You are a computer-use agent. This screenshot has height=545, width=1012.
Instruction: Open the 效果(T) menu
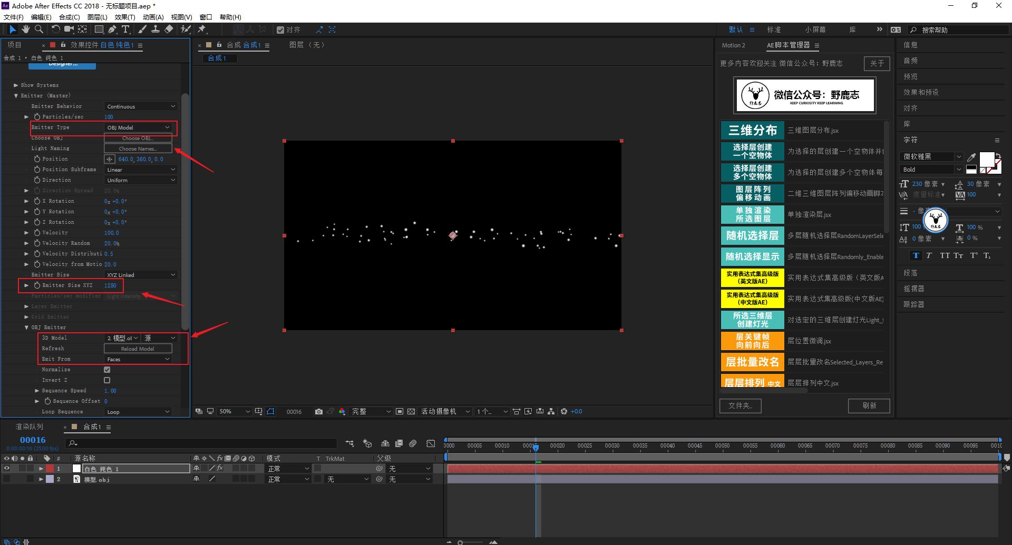point(125,17)
